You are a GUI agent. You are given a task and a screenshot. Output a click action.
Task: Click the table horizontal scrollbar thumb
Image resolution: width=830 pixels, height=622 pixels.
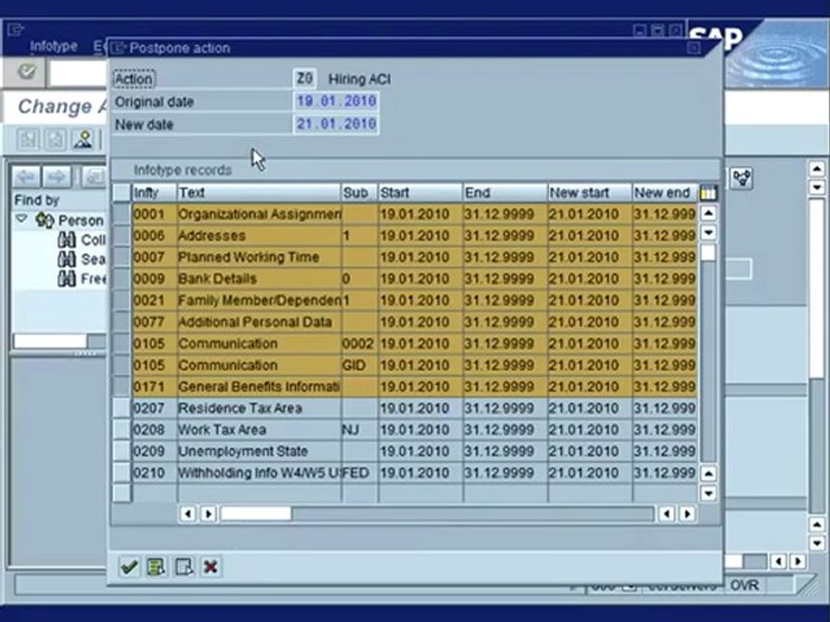point(256,513)
